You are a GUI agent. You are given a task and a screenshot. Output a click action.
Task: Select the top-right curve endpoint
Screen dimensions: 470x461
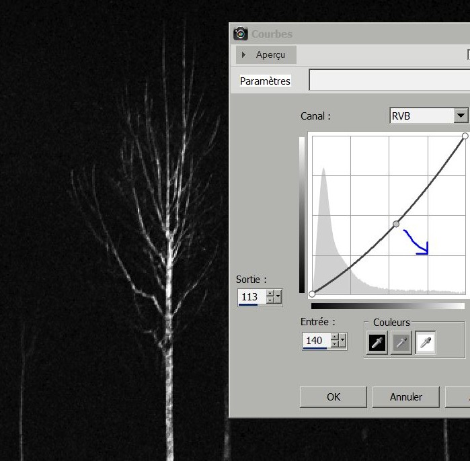(465, 136)
